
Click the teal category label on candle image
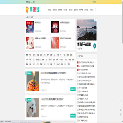29,73
